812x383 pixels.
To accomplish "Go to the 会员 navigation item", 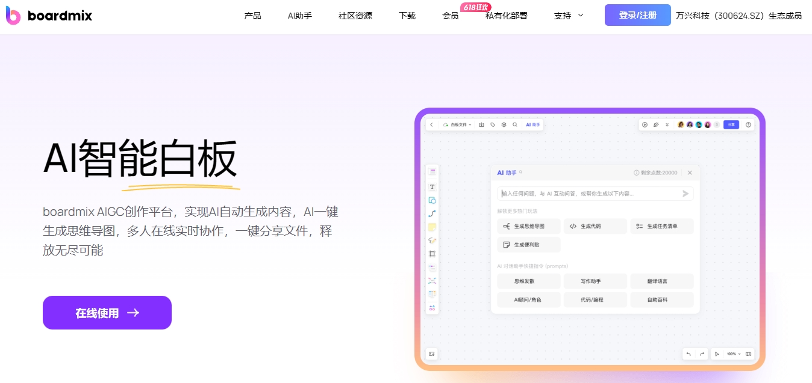I will click(450, 16).
